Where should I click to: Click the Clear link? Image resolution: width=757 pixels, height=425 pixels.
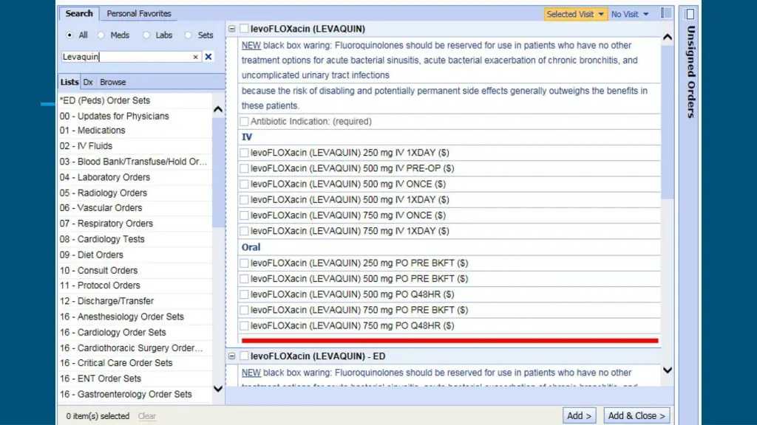pos(147,416)
